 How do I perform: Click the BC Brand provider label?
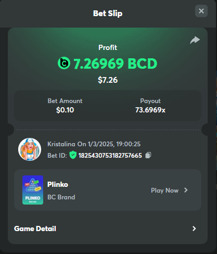pyautogui.click(x=61, y=197)
